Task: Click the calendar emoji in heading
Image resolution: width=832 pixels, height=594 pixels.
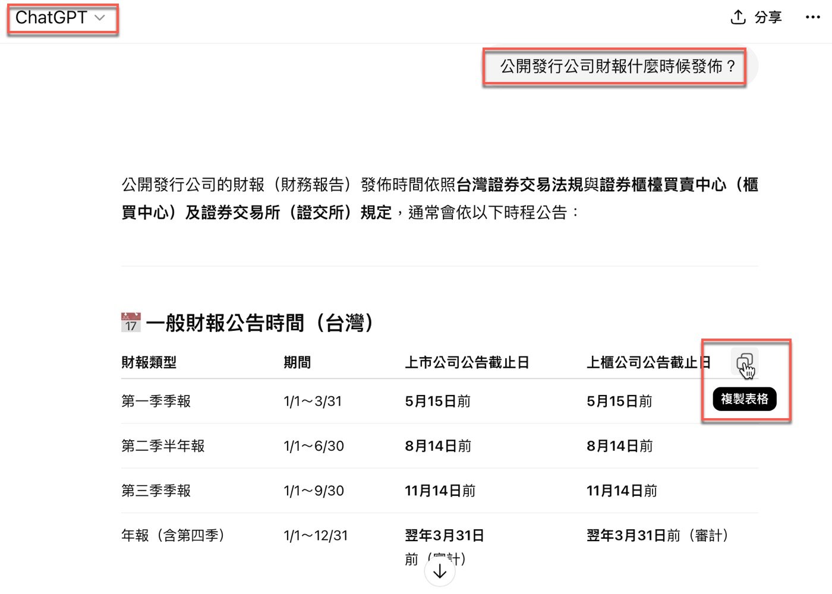Action: pyautogui.click(x=131, y=323)
